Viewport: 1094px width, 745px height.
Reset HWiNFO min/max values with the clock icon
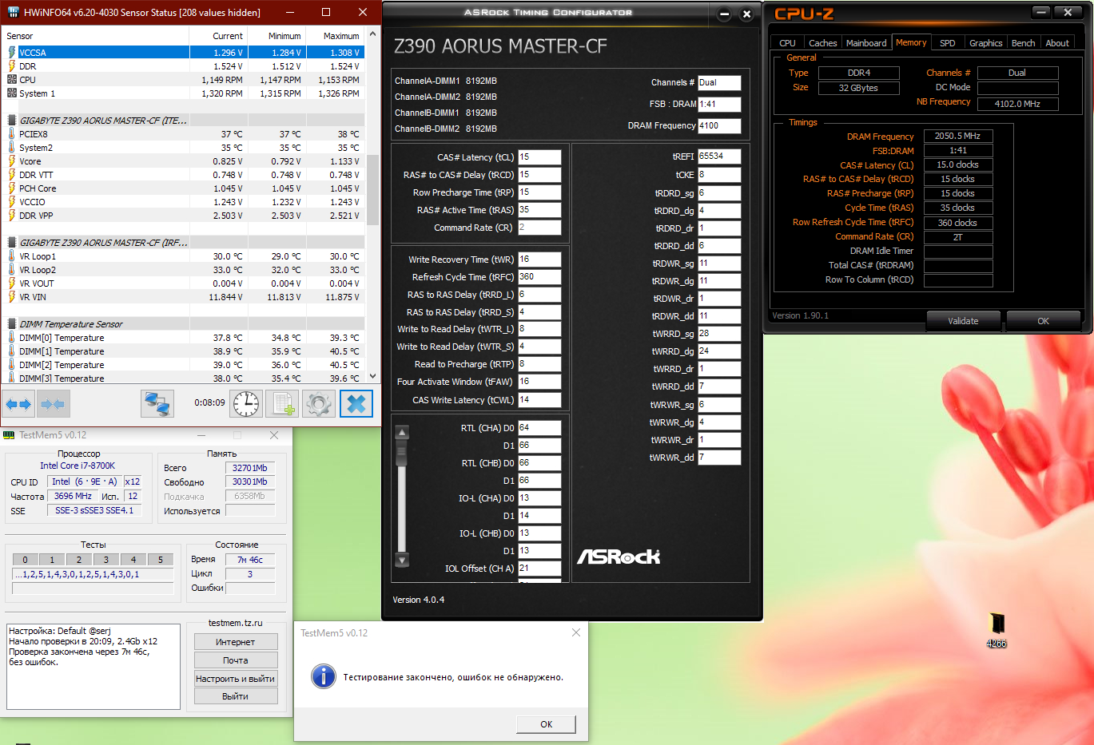tap(246, 404)
